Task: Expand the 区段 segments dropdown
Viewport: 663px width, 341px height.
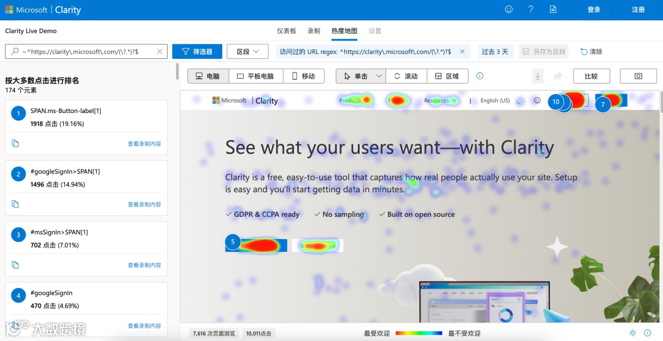Action: (x=247, y=52)
